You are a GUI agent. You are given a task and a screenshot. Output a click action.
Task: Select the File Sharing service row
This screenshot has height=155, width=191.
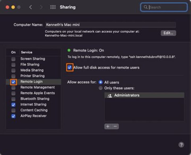(x=34, y=64)
